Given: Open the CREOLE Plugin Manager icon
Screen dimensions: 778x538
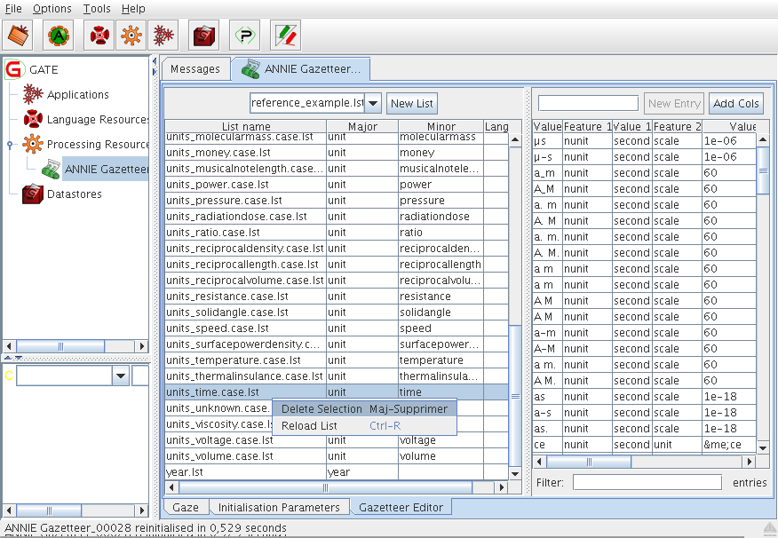Looking at the screenshot, I should 244,36.
